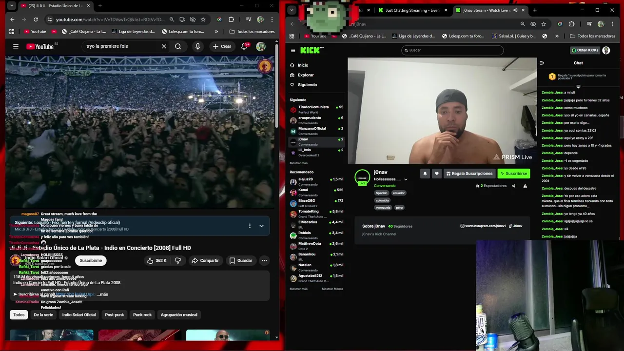Open the J0nav TikTok link
This screenshot has width=624, height=351.
pyautogui.click(x=515, y=226)
